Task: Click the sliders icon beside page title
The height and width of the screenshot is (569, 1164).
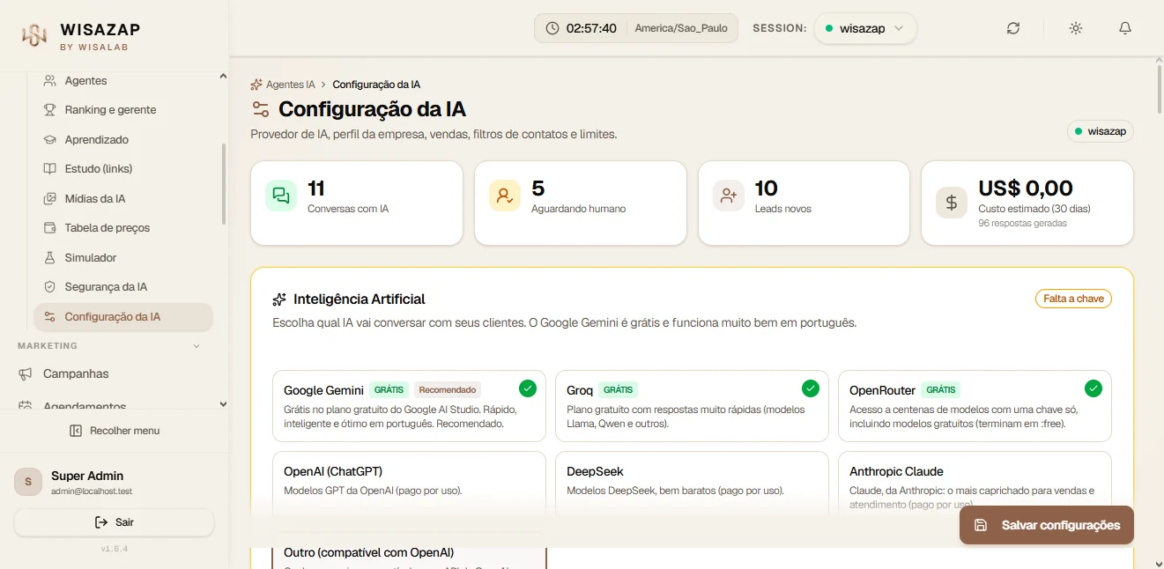Action: 260,109
